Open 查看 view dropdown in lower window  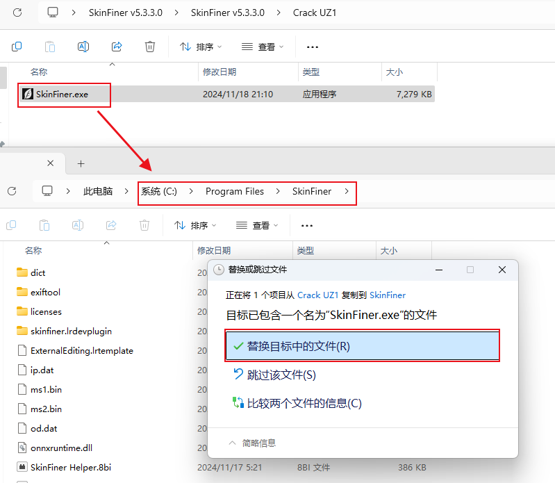pyautogui.click(x=257, y=225)
